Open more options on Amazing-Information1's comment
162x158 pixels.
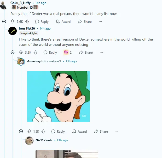[x=117, y=132]
